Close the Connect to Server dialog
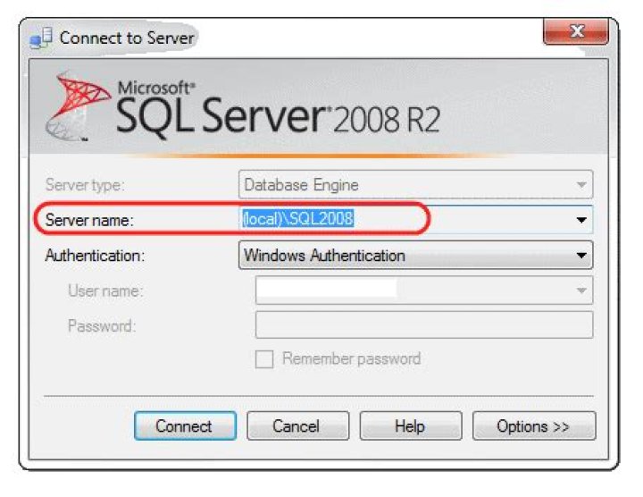 point(576,31)
